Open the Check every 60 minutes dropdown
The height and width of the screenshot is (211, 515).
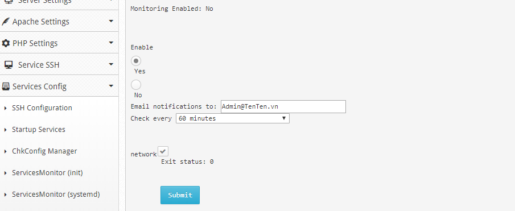click(x=233, y=118)
